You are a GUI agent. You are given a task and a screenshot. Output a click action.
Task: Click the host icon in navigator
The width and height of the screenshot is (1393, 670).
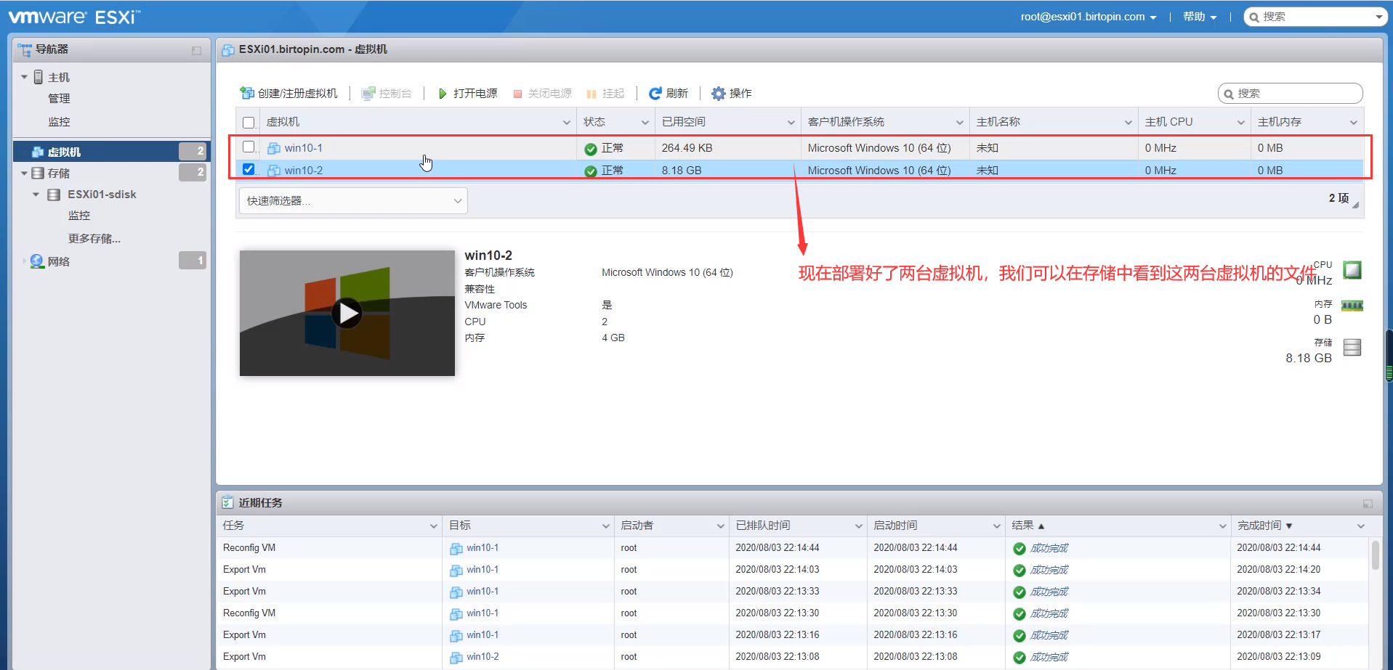(x=39, y=77)
